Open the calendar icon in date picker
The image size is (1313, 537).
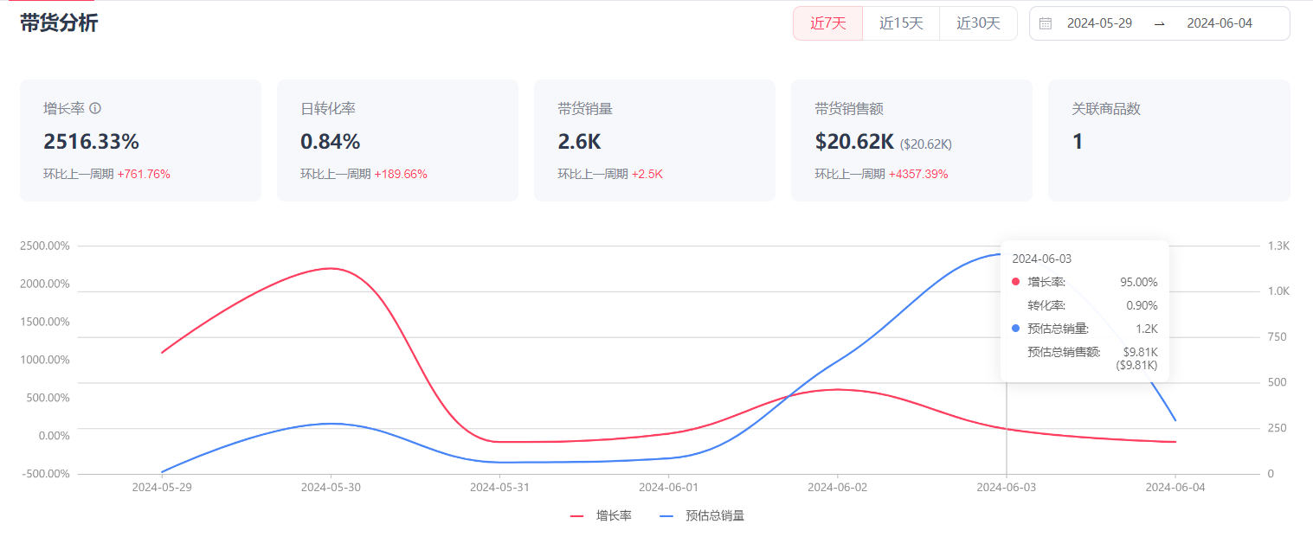[1046, 23]
